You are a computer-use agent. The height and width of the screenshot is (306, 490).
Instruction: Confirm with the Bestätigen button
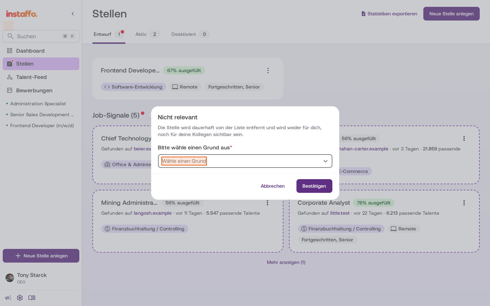314,186
